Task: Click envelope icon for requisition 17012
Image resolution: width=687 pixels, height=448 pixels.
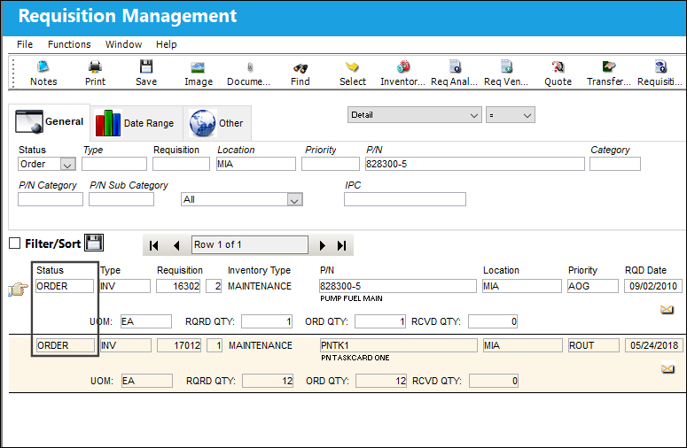Action: tap(667, 369)
